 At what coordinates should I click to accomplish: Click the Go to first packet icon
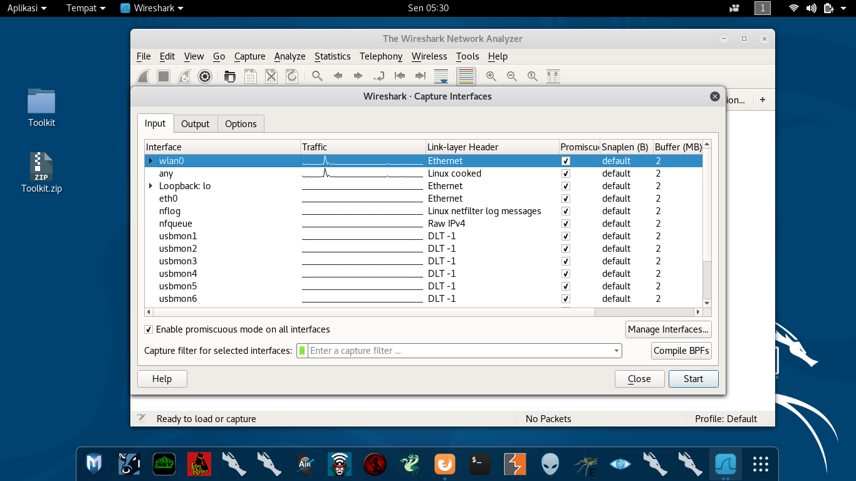pyautogui.click(x=400, y=76)
